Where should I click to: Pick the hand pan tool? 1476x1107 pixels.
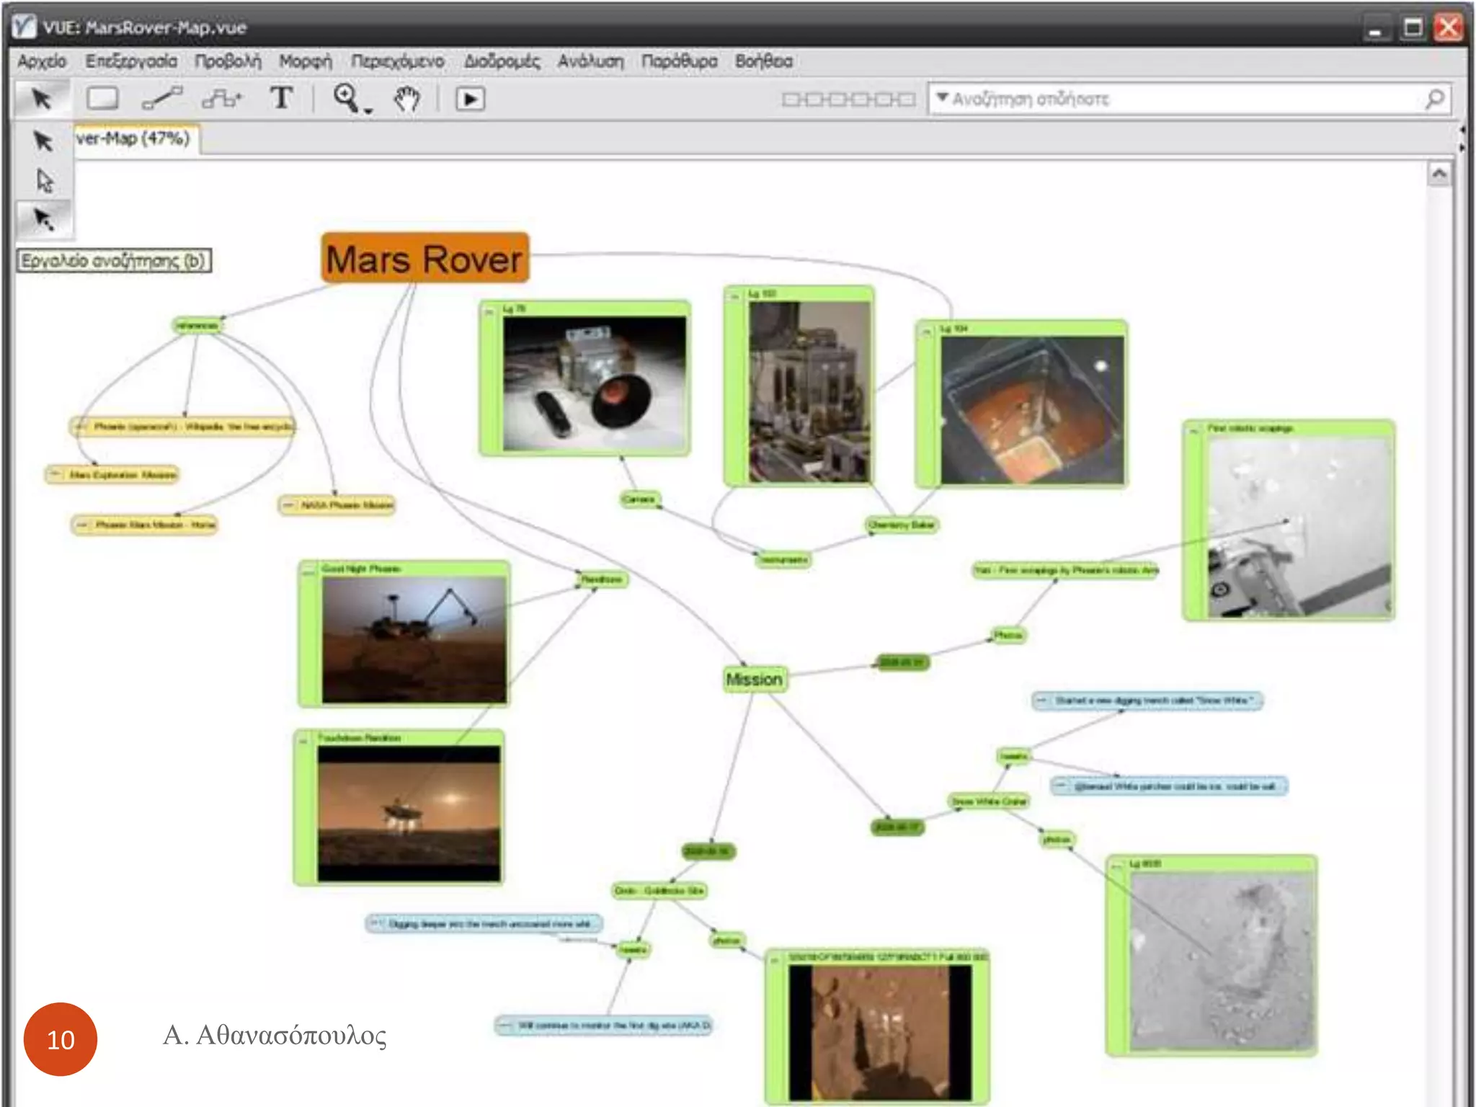[x=407, y=99]
